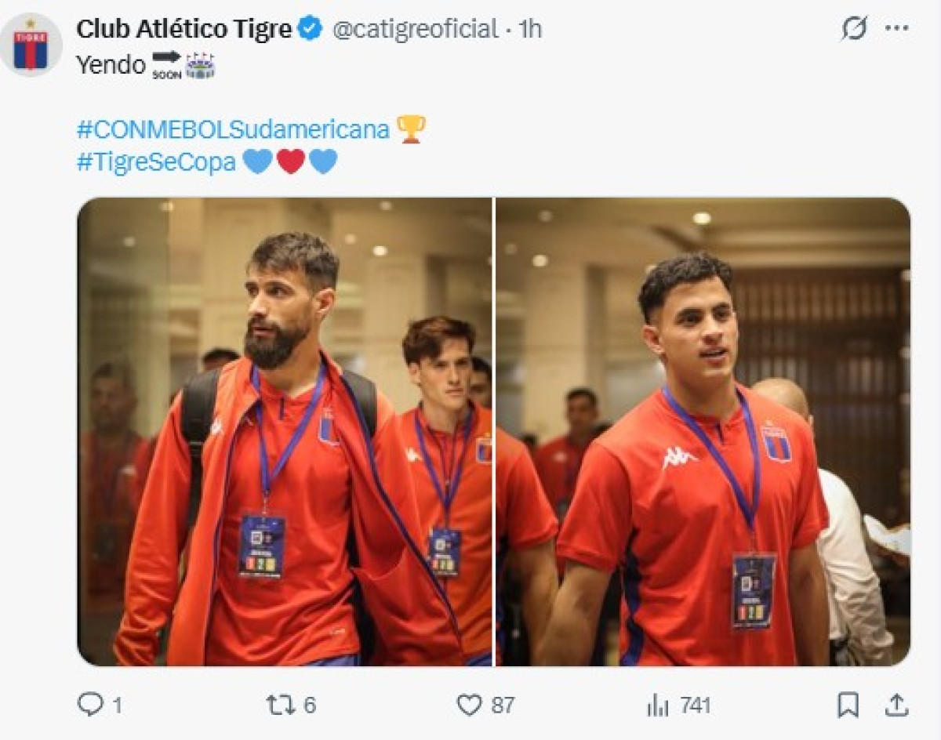
Task: Click the Grok explain-post icon
Action: pyautogui.click(x=854, y=29)
